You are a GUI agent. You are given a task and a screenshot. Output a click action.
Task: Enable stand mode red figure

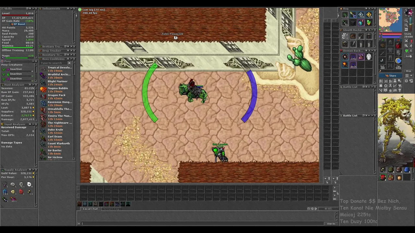(x=411, y=41)
